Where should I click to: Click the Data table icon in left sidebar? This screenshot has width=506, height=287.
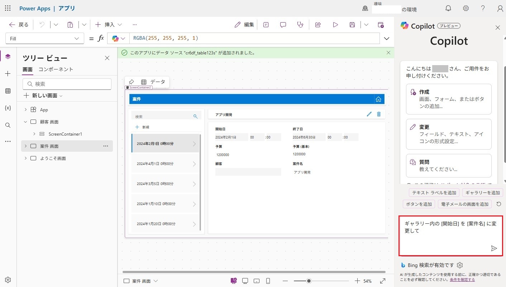click(x=8, y=91)
